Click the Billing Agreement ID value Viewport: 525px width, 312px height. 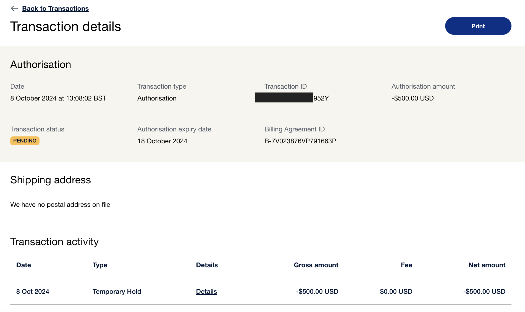300,141
